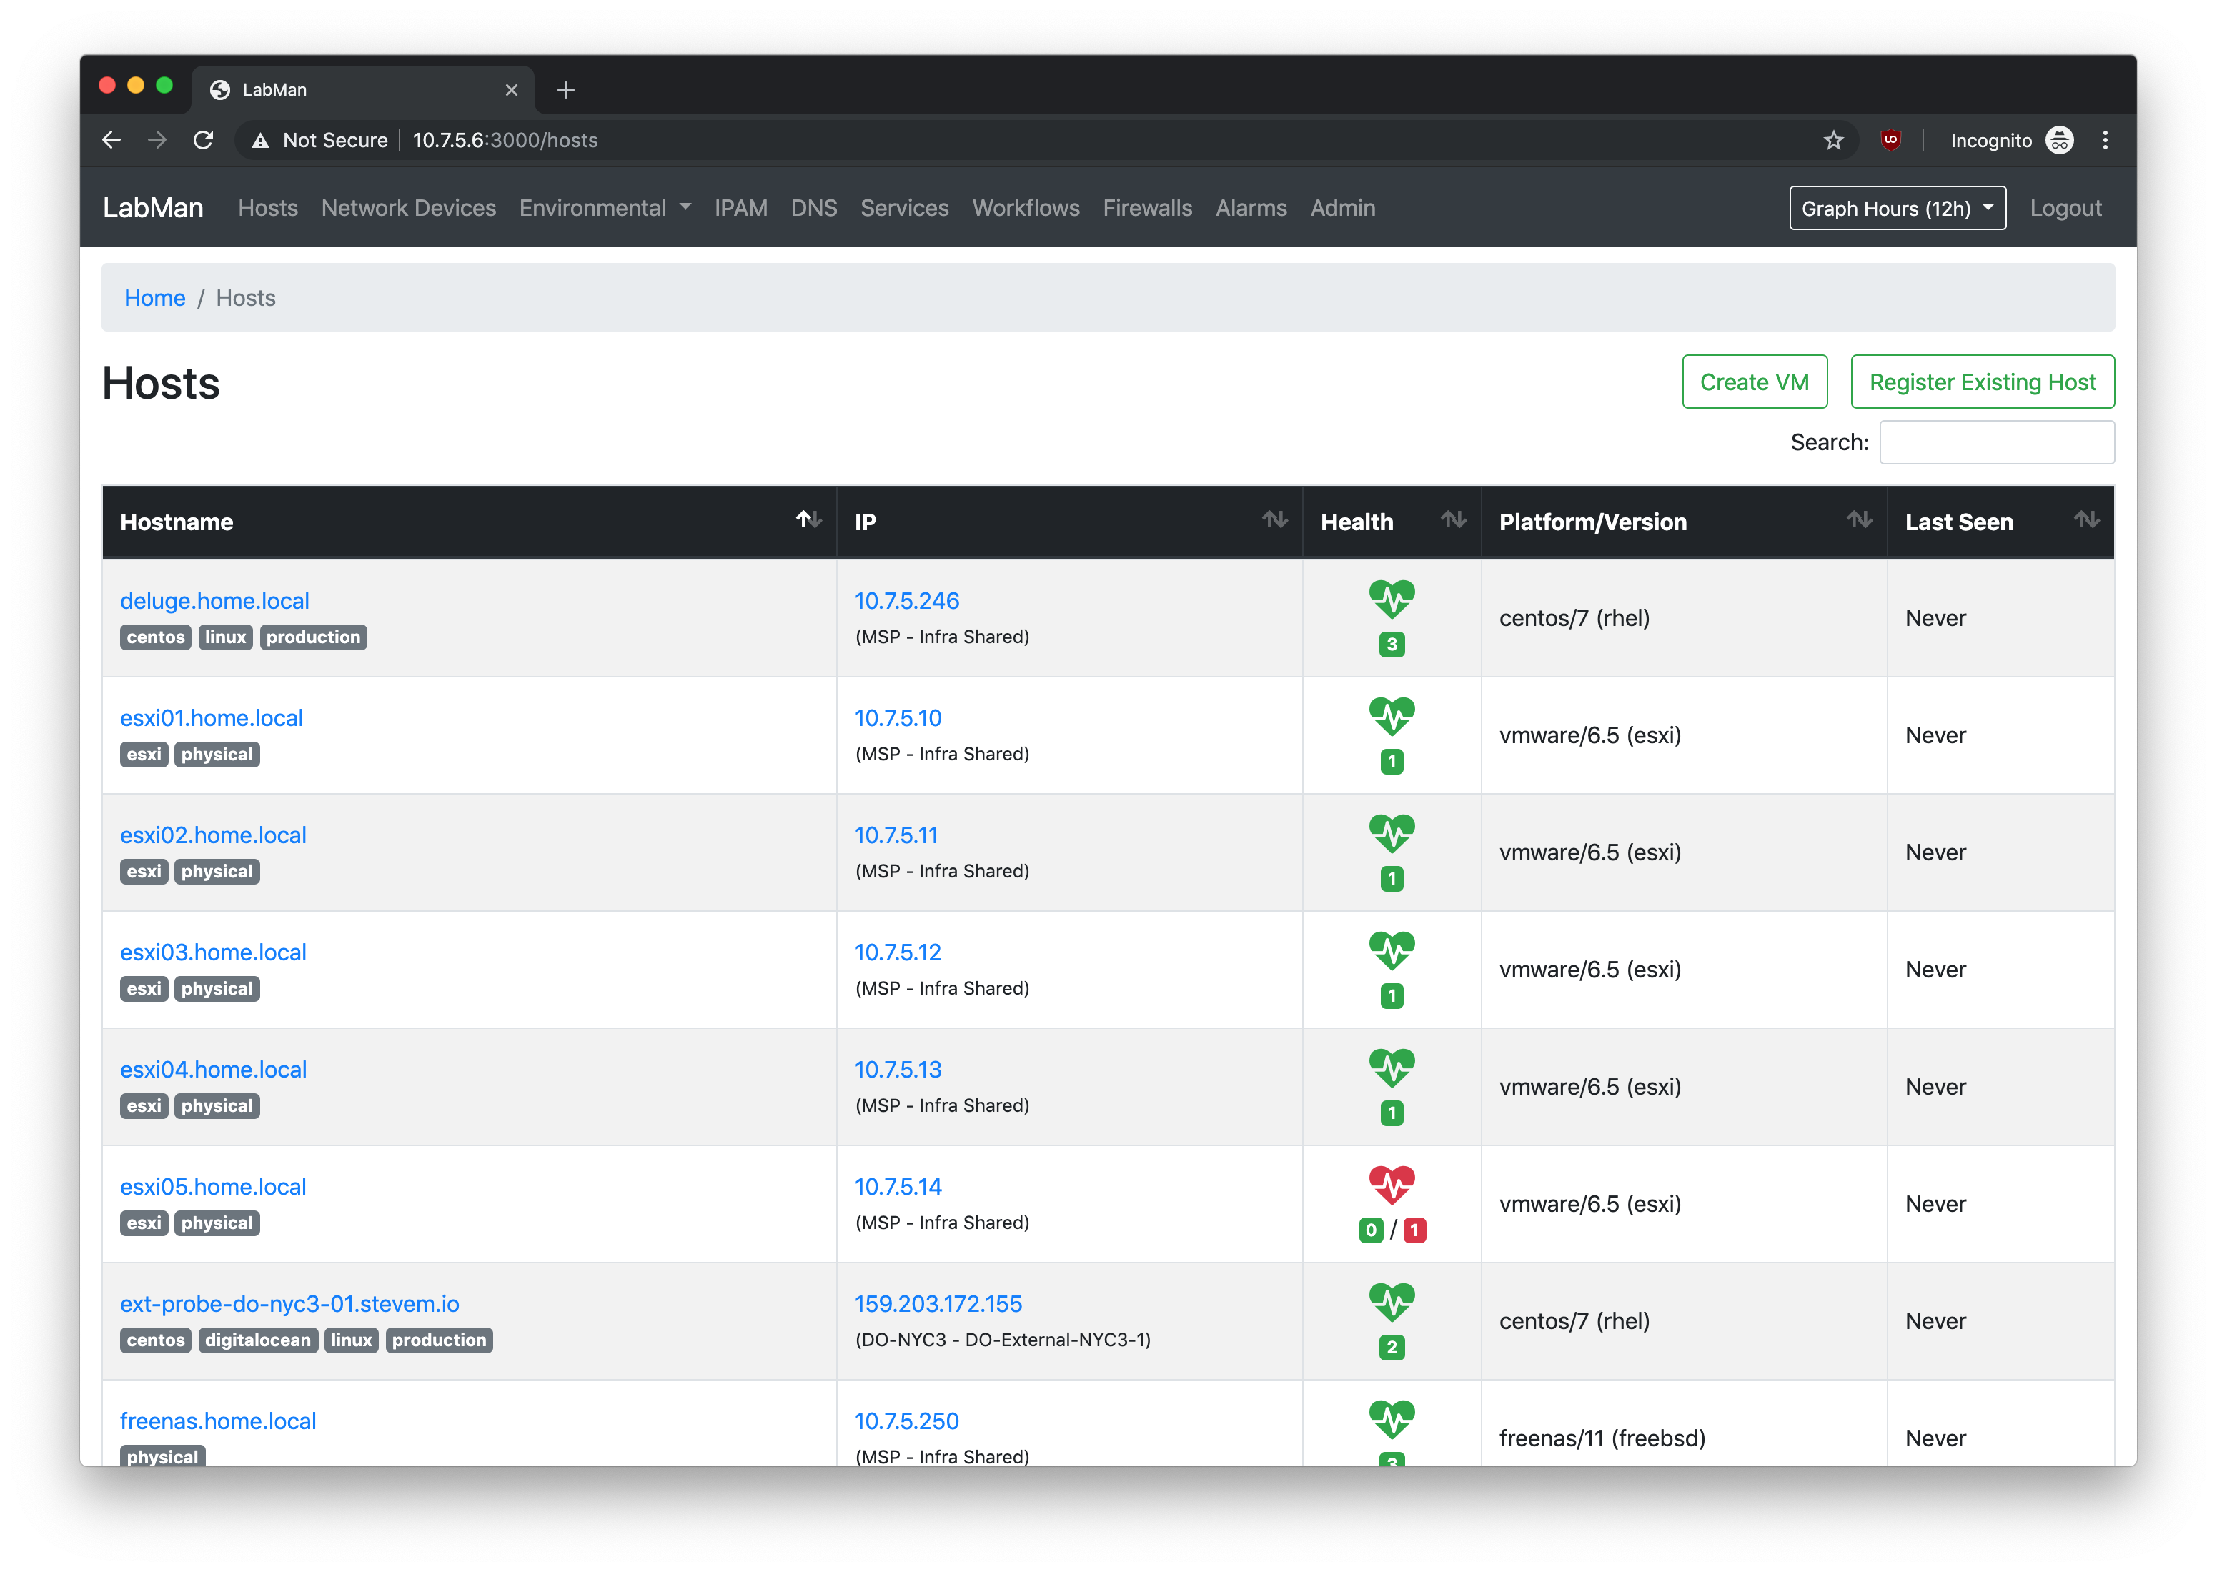The image size is (2217, 1572).
Task: Focus the hosts Search input field
Action: [1996, 442]
